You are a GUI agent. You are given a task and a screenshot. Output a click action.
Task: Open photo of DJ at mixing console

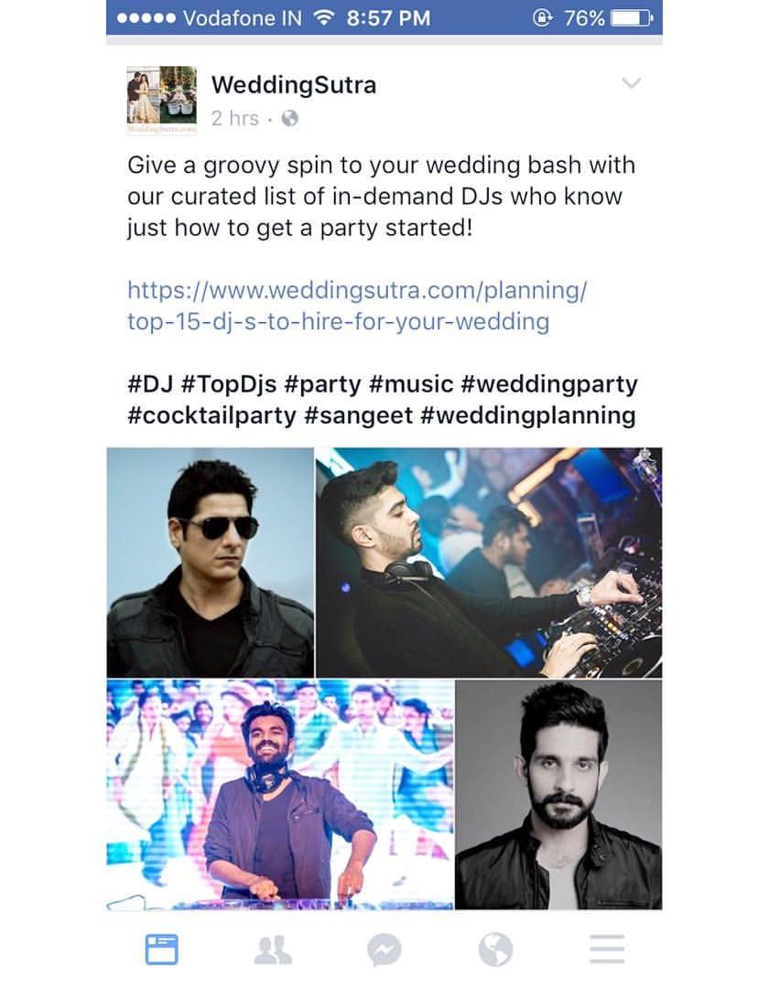point(489,563)
